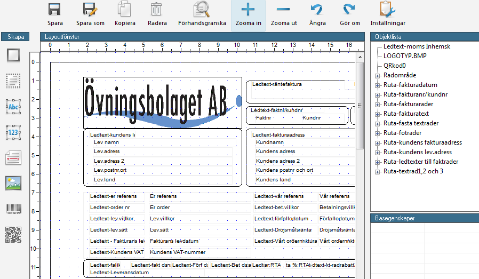Expand the Ruta-fakturanr/kundnr node
479x279 pixels.
coord(378,95)
